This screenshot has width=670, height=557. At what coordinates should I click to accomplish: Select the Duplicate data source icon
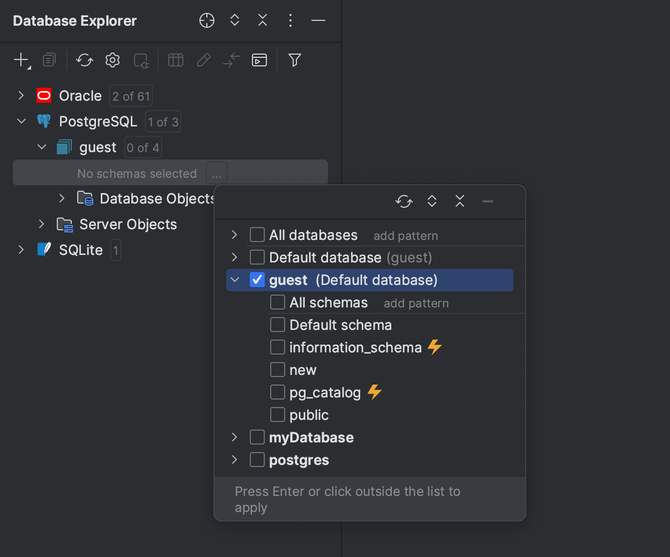click(49, 60)
